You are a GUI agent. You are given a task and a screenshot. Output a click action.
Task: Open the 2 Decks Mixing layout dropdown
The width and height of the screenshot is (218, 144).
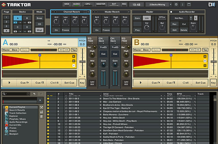click(170, 4)
